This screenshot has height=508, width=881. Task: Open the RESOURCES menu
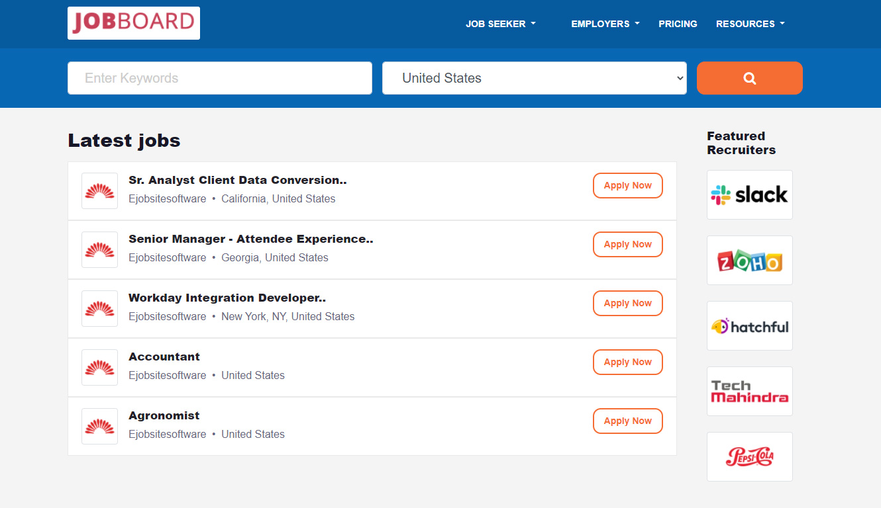point(749,24)
